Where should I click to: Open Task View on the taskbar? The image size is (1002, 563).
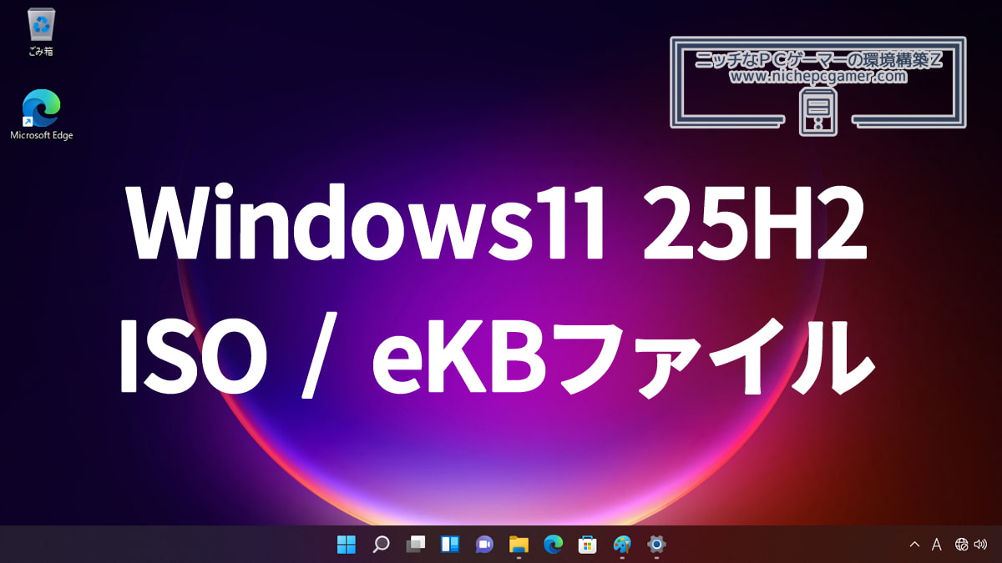tap(415, 545)
